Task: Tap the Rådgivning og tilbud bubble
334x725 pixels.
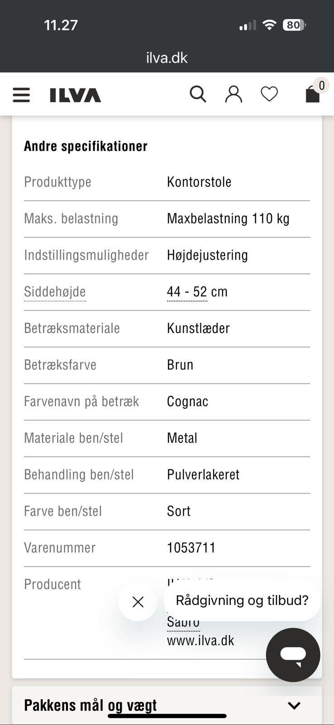Action: click(x=242, y=600)
